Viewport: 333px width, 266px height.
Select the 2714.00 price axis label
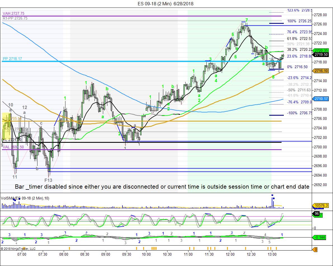[320, 81]
